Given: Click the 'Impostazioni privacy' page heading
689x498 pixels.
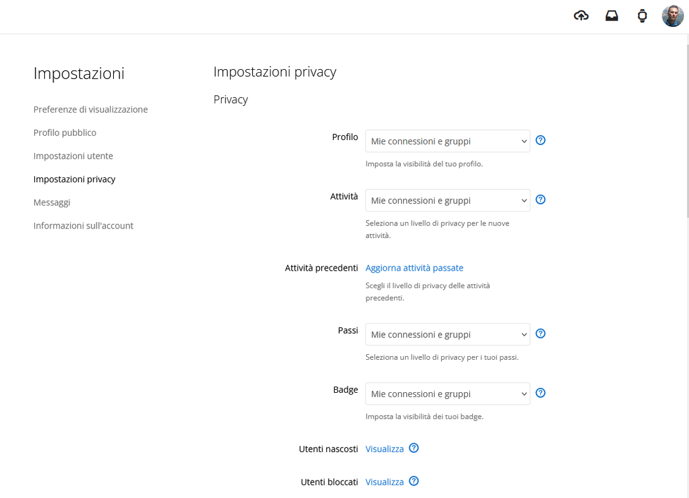Looking at the screenshot, I should (274, 72).
